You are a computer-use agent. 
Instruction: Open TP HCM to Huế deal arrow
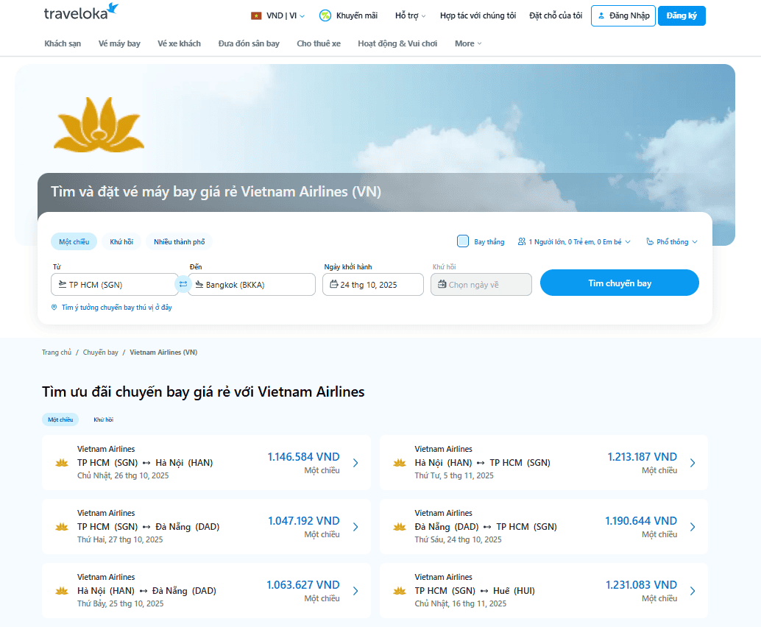point(693,591)
